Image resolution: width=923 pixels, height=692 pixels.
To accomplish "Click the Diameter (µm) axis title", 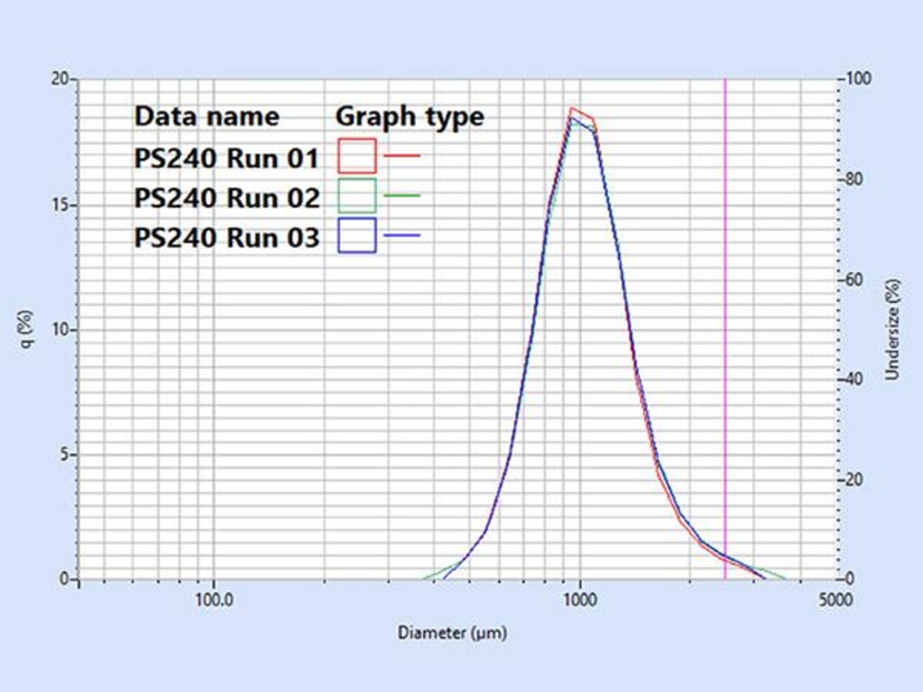I will point(452,634).
